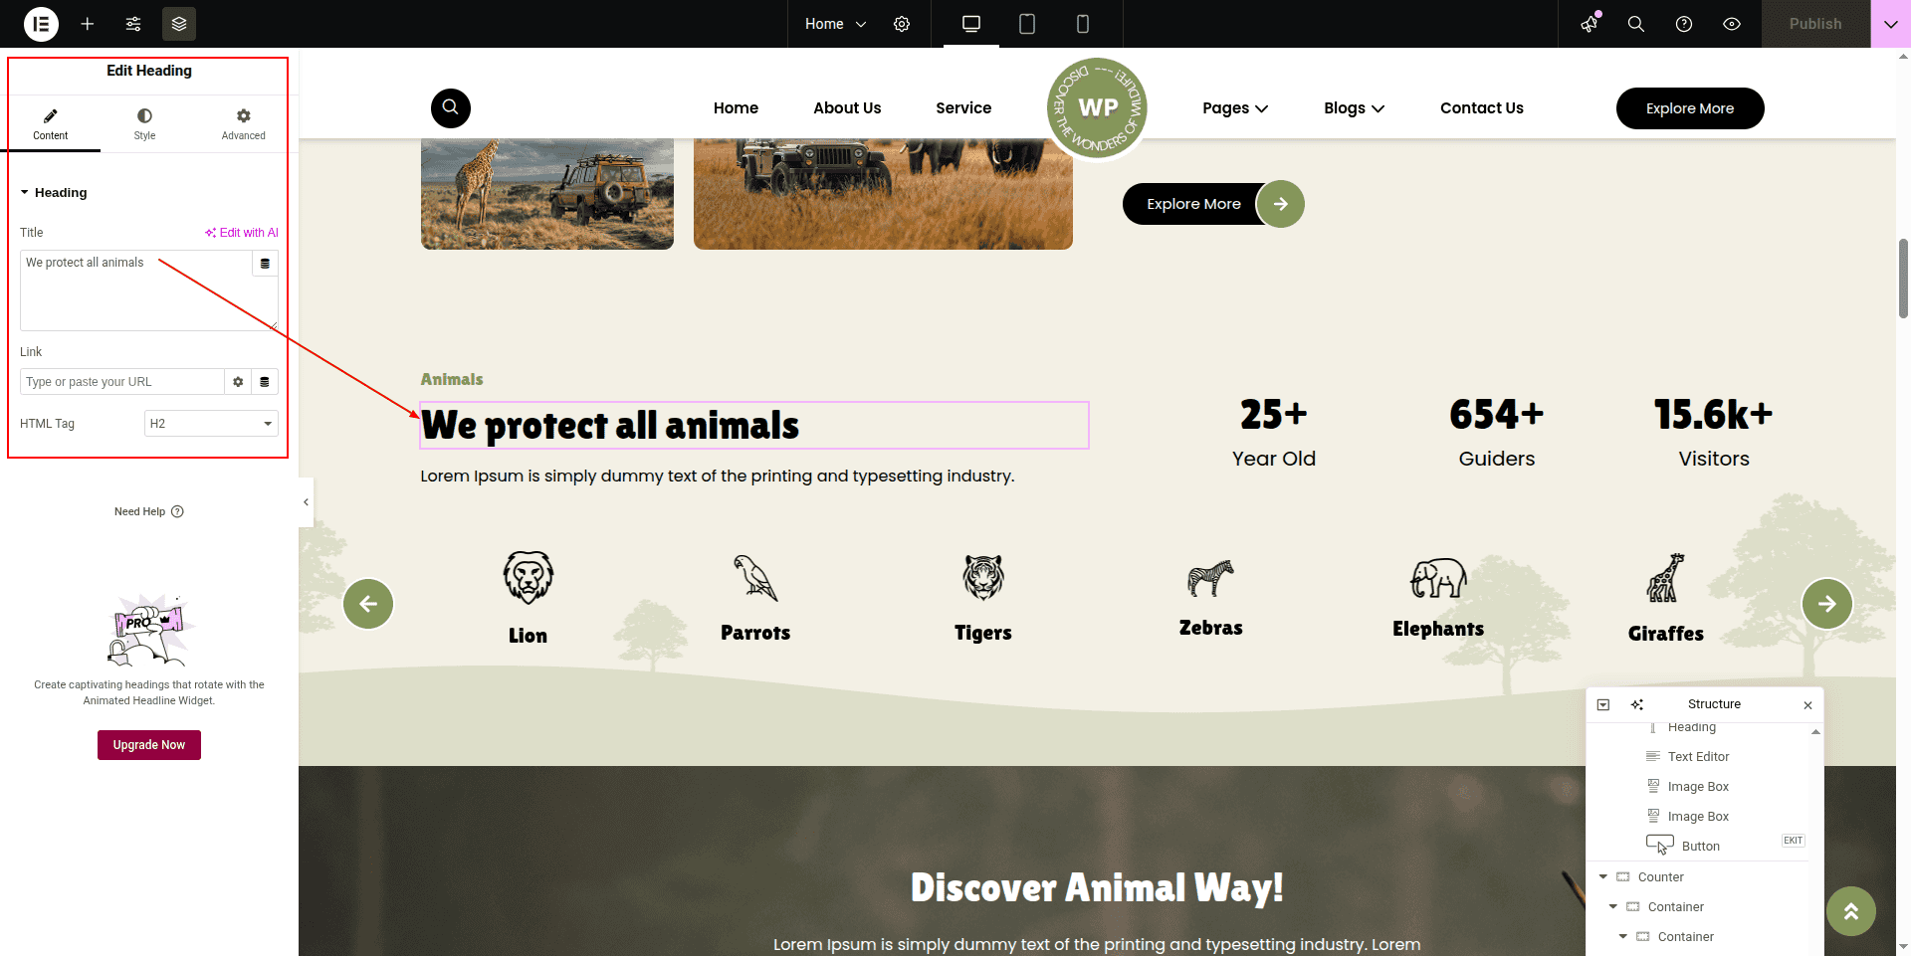Open Site Settings sliders icon

click(133, 24)
